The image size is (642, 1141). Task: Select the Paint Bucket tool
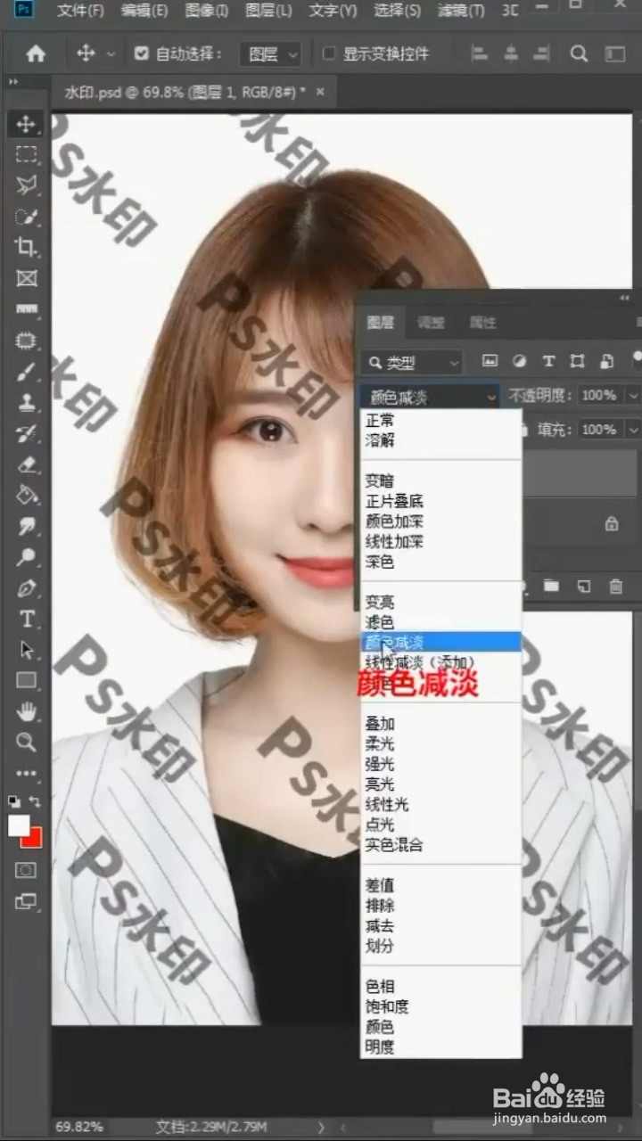point(26,495)
